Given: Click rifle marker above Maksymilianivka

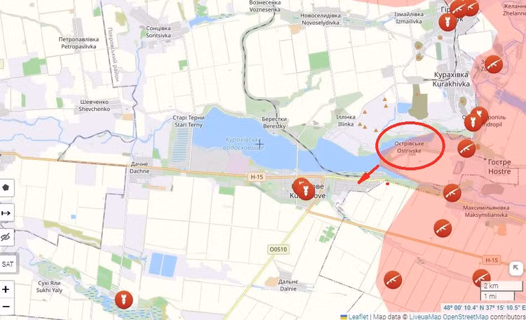Looking at the screenshot, I should (x=452, y=193).
